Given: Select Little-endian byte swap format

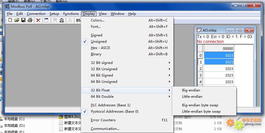Looking at the screenshot, I should tap(204, 112).
